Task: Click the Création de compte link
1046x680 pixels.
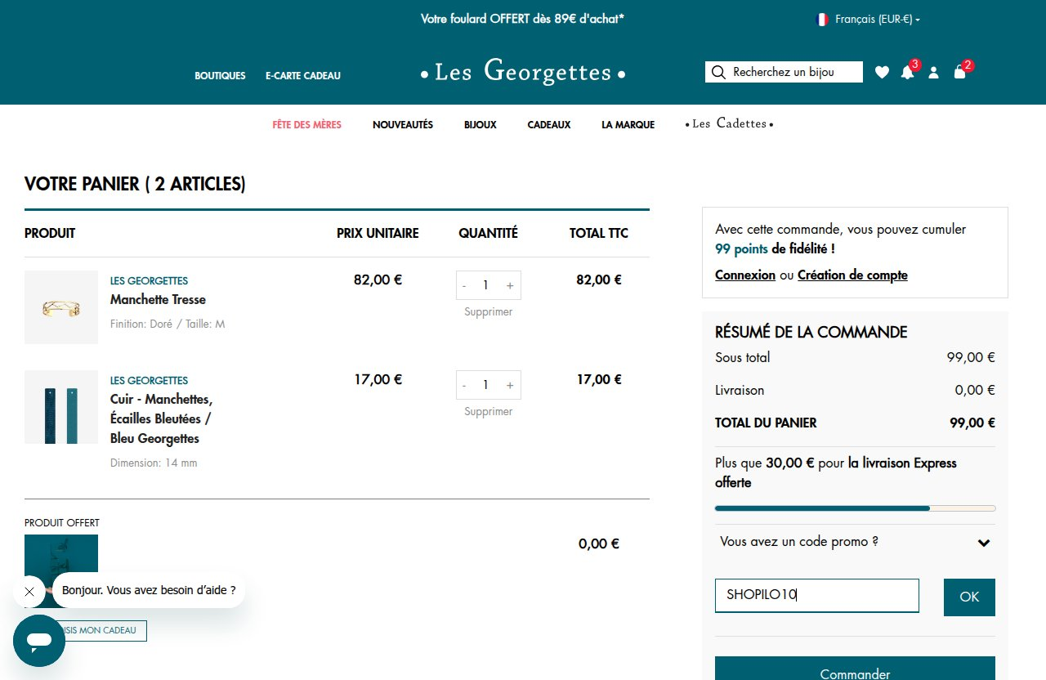Action: [x=852, y=275]
